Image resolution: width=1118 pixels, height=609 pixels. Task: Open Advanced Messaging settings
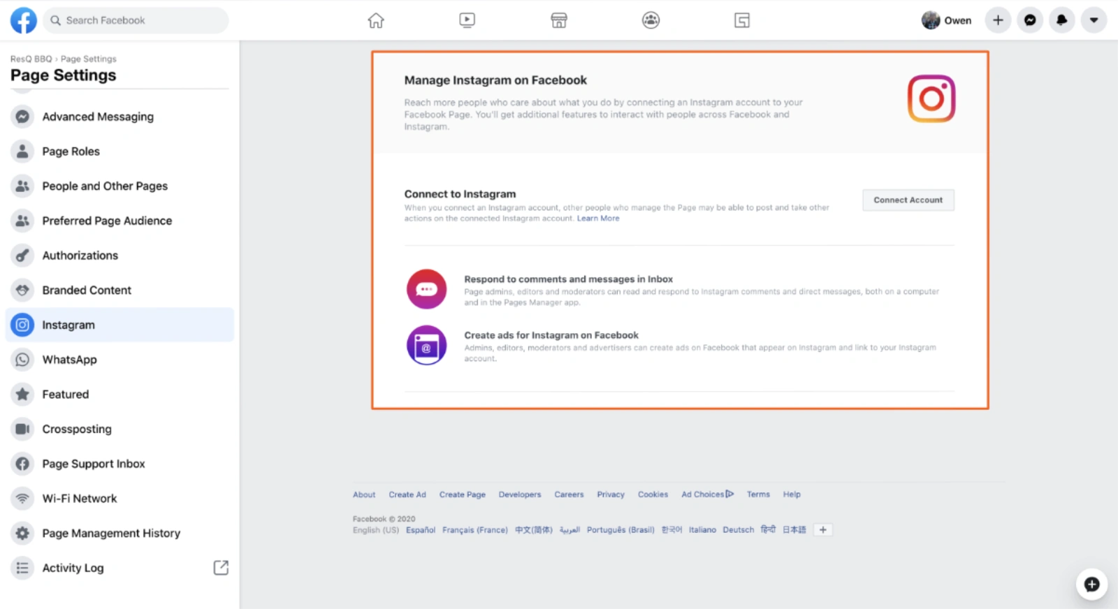pyautogui.click(x=119, y=117)
